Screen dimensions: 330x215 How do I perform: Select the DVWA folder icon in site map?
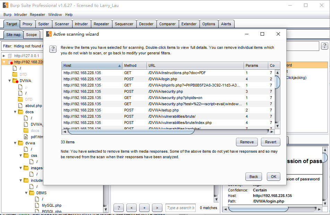(15, 81)
